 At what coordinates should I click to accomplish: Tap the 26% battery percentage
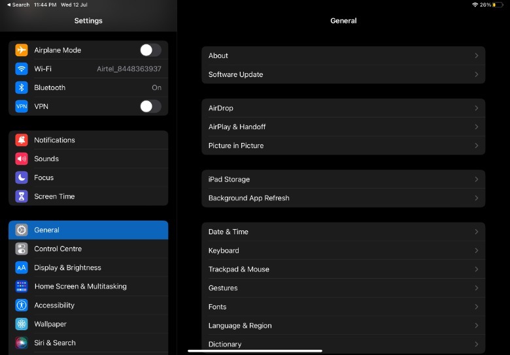point(485,5)
